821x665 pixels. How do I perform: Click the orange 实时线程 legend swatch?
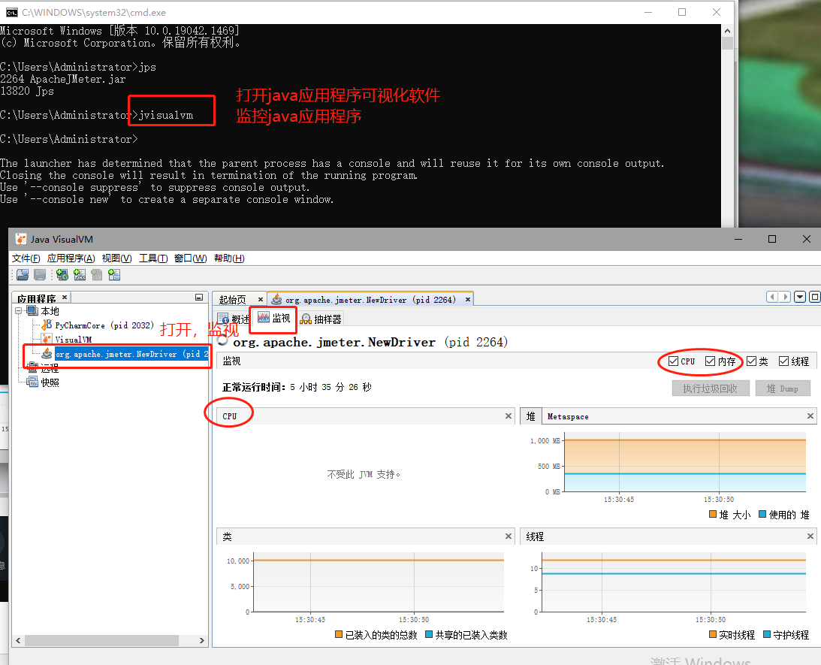point(713,634)
